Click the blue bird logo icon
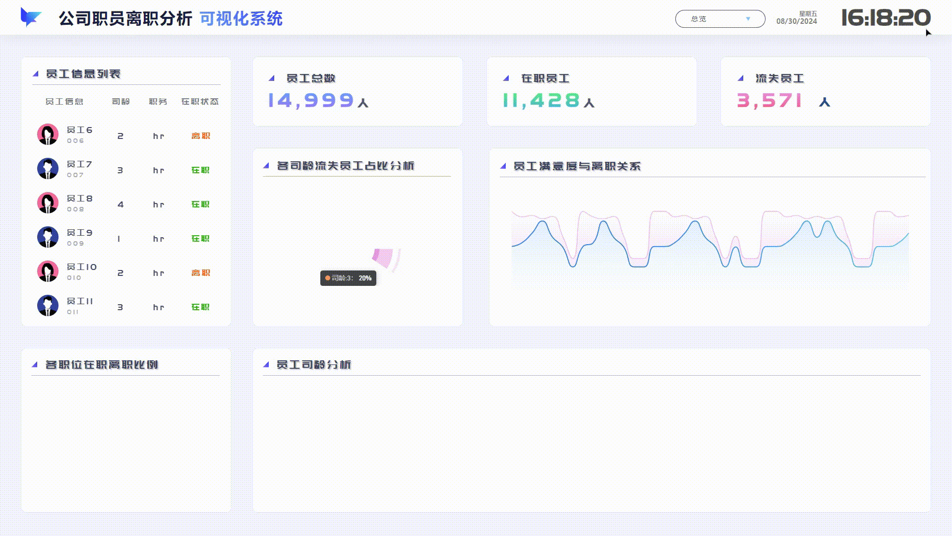This screenshot has width=952, height=536. click(x=31, y=18)
